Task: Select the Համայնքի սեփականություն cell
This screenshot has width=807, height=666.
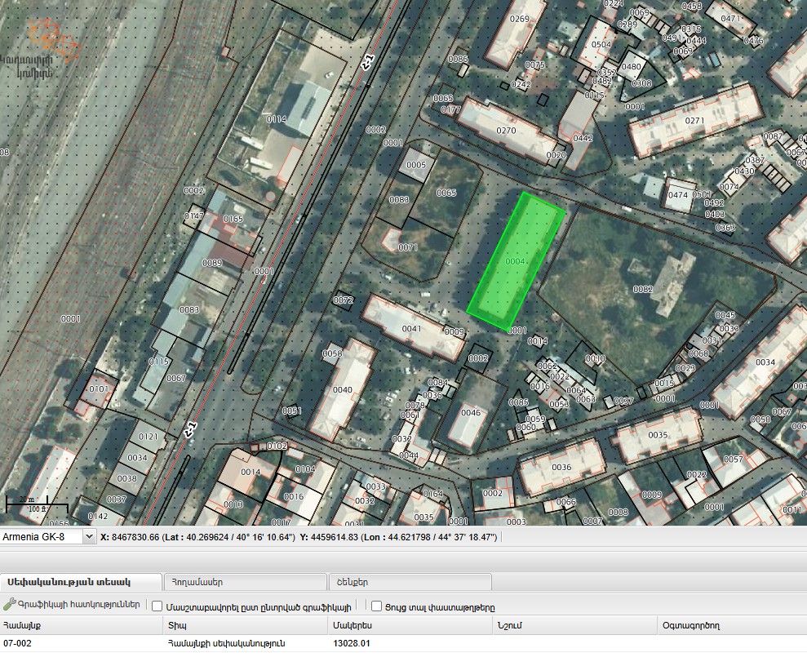Action: click(x=246, y=643)
